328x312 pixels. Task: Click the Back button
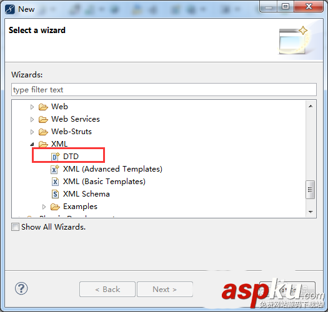click(107, 289)
